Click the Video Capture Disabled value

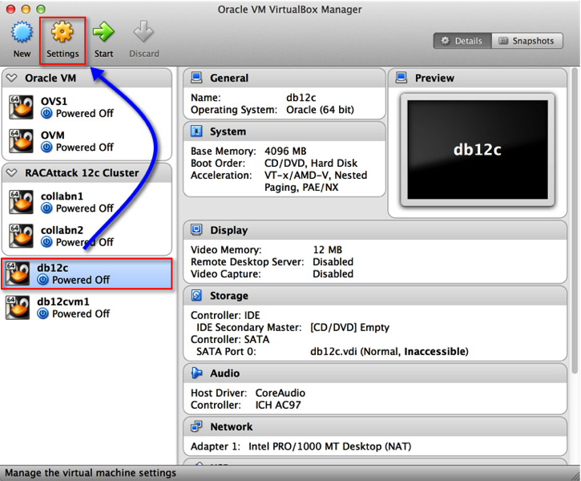click(333, 274)
